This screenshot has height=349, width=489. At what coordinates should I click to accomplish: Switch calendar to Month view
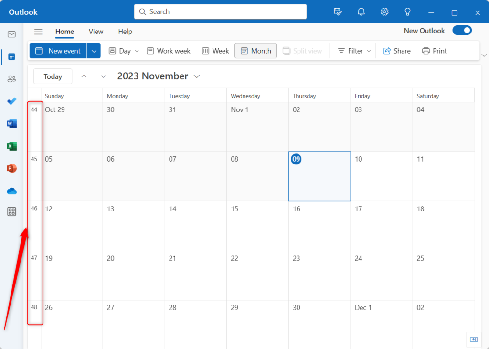click(255, 50)
